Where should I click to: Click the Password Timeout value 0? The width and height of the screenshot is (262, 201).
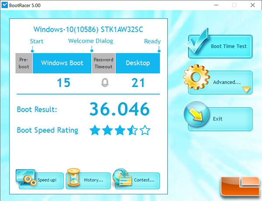coord(105,83)
